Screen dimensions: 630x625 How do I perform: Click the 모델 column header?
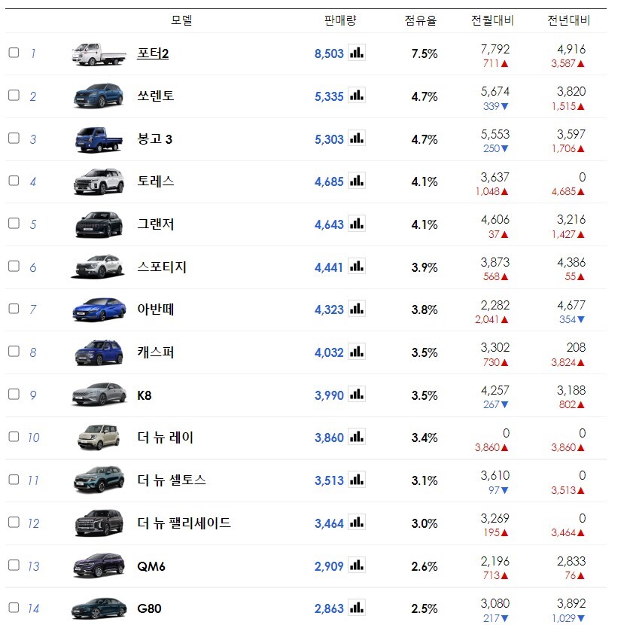181,20
